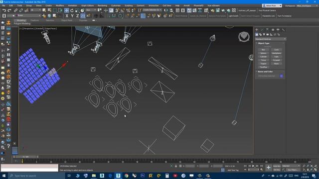Activate the Select and Move tool
319x179 pixels.
pos(66,10)
